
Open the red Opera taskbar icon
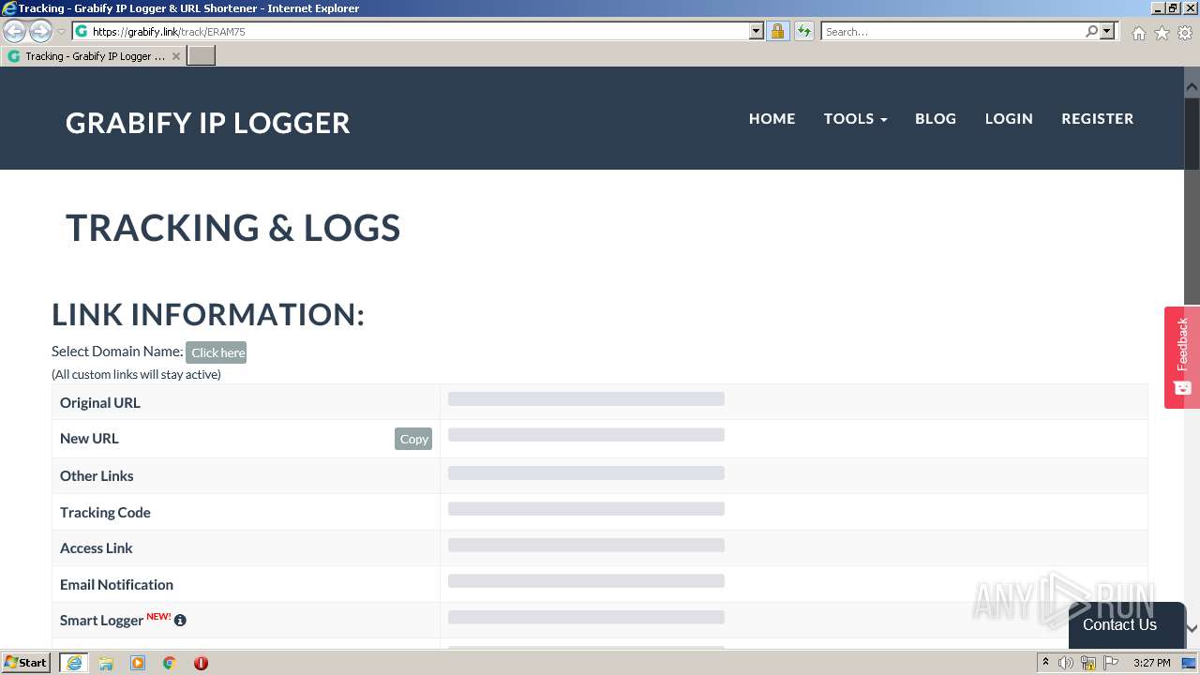tap(201, 663)
